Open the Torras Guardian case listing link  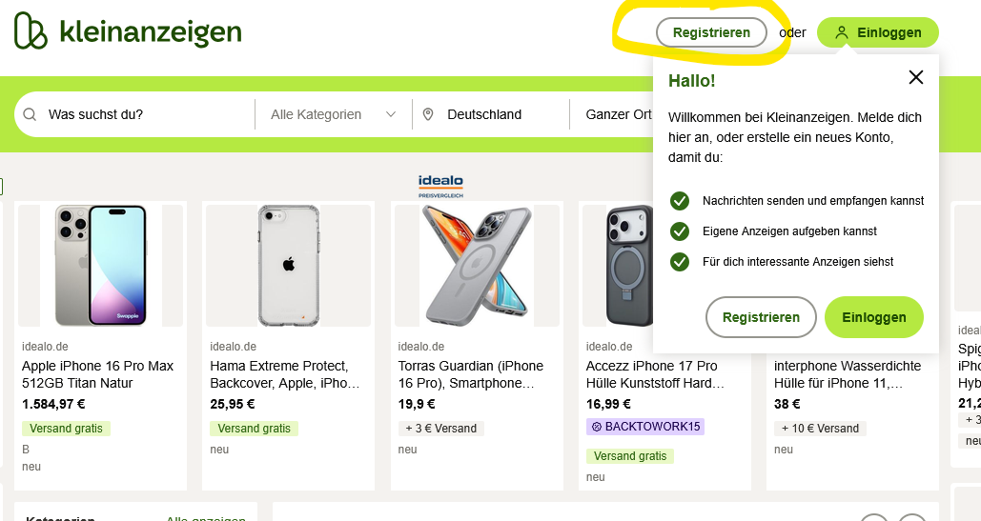[x=471, y=374]
